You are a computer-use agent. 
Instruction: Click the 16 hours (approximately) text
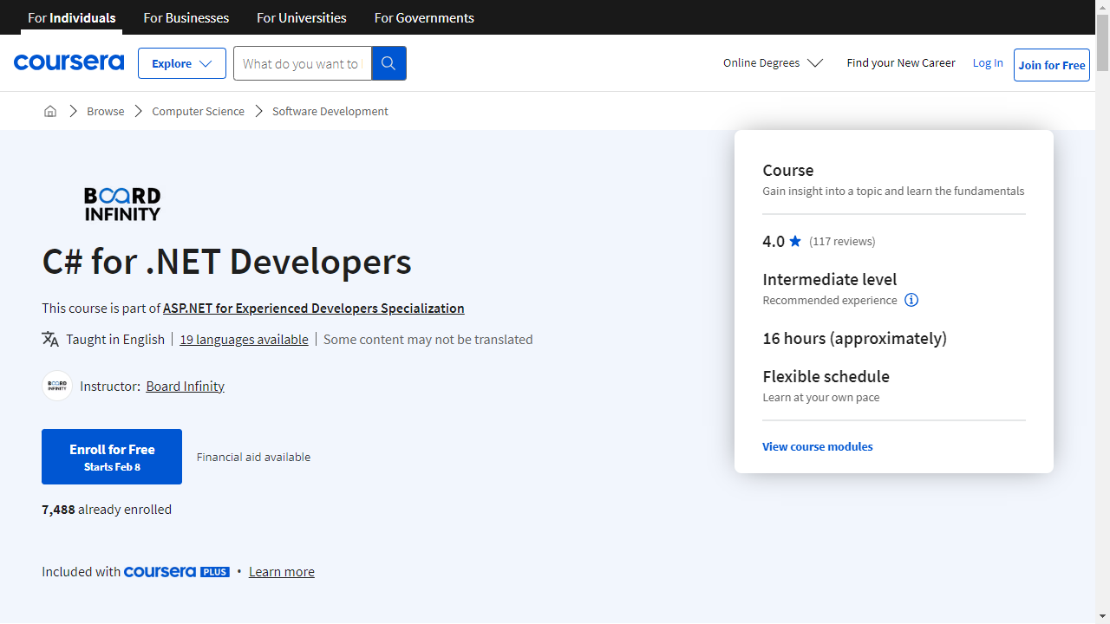coord(854,338)
